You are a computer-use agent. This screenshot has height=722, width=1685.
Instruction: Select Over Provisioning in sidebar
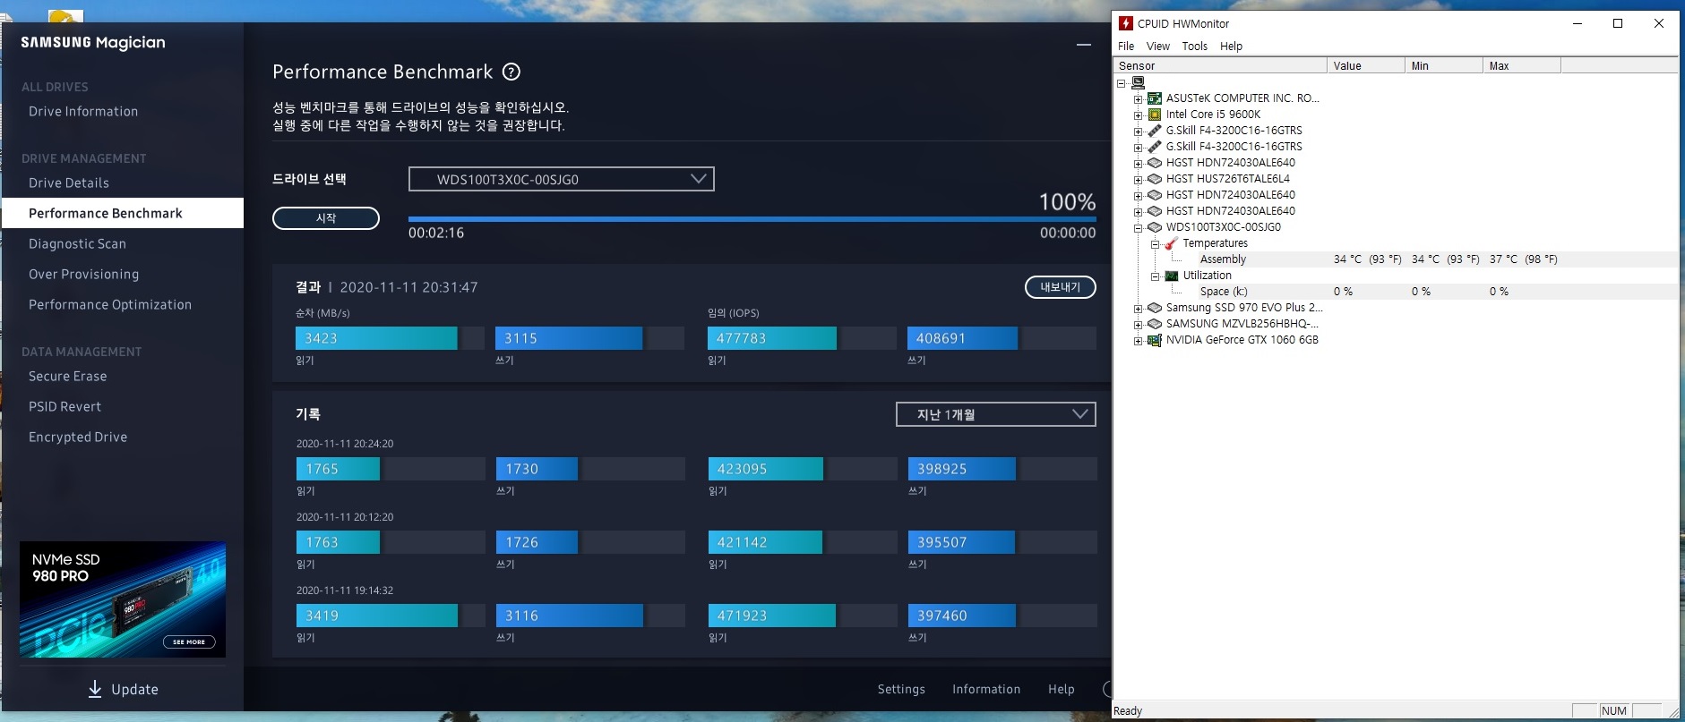point(83,274)
